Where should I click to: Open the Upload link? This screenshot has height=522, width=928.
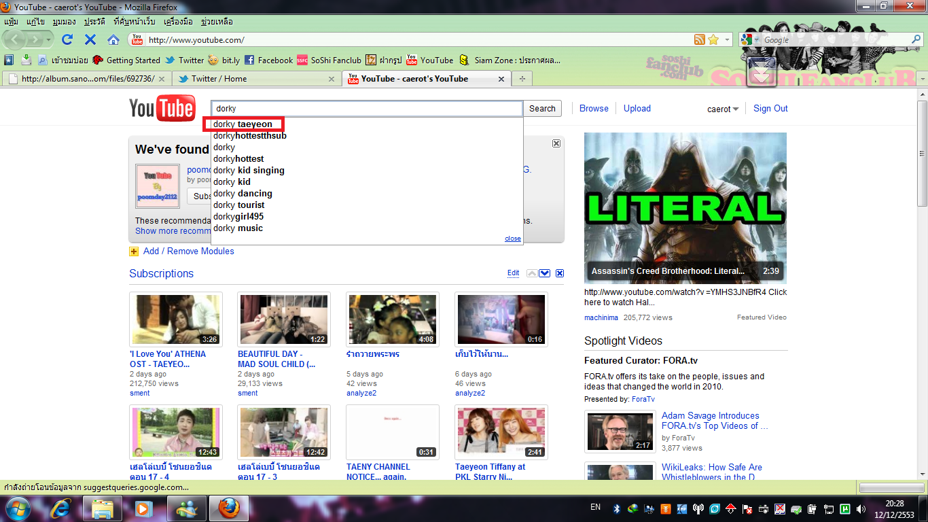click(x=637, y=109)
